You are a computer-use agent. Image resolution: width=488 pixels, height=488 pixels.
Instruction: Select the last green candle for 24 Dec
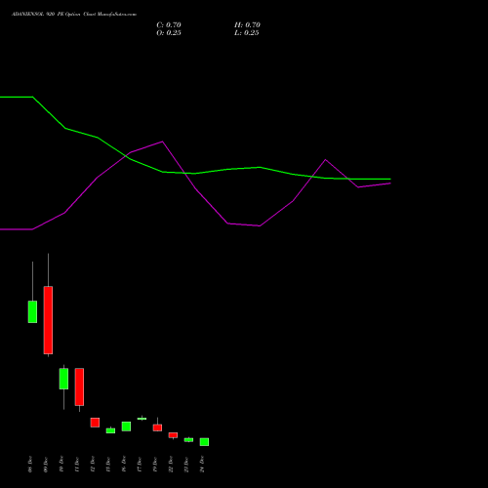(204, 442)
